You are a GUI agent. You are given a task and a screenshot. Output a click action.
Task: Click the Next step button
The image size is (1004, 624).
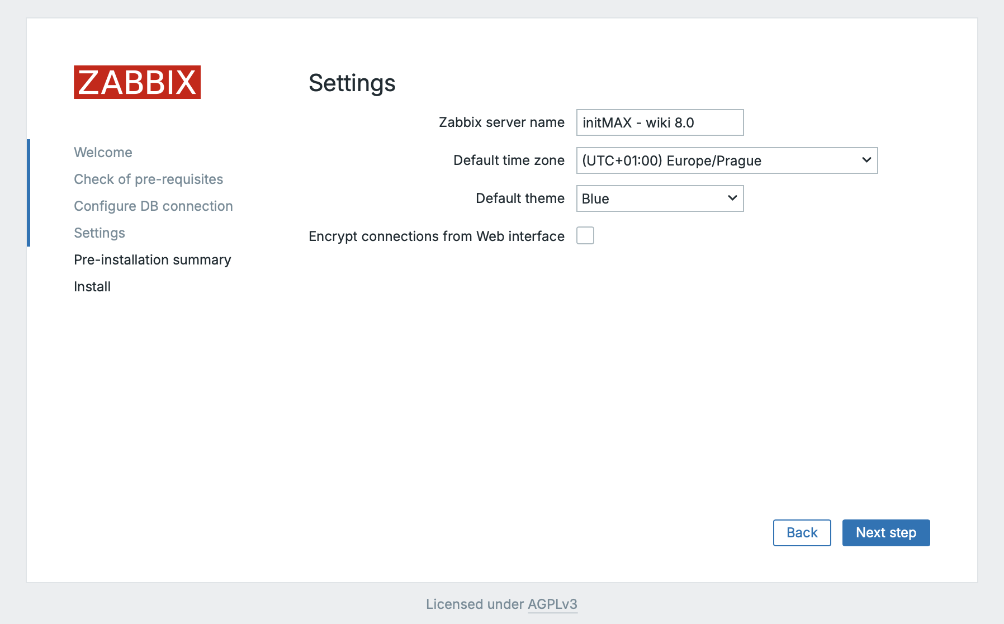(885, 533)
